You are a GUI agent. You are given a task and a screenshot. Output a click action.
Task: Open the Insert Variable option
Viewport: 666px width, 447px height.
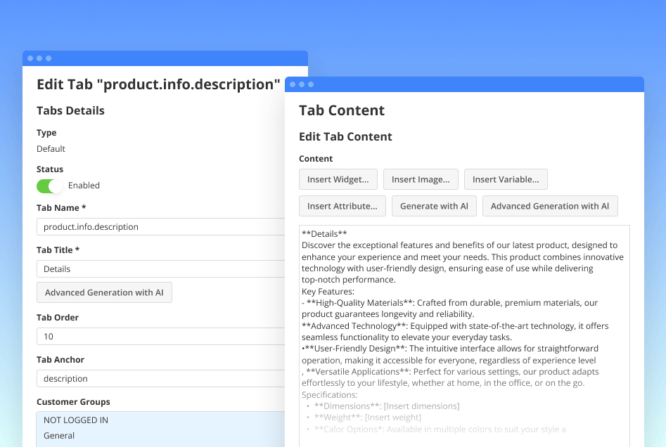pos(506,179)
